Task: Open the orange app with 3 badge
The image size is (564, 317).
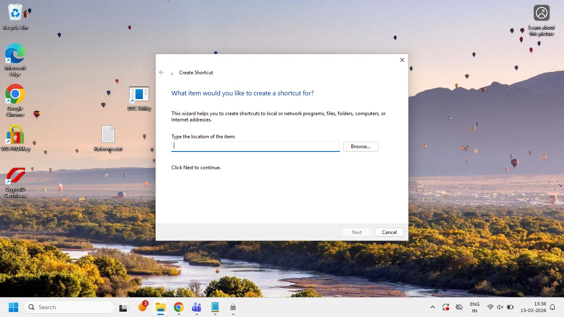Action: (x=143, y=306)
